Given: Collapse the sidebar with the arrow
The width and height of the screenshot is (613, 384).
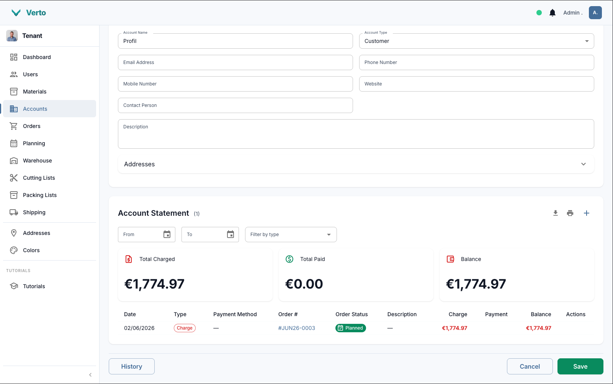Looking at the screenshot, I should 90,375.
